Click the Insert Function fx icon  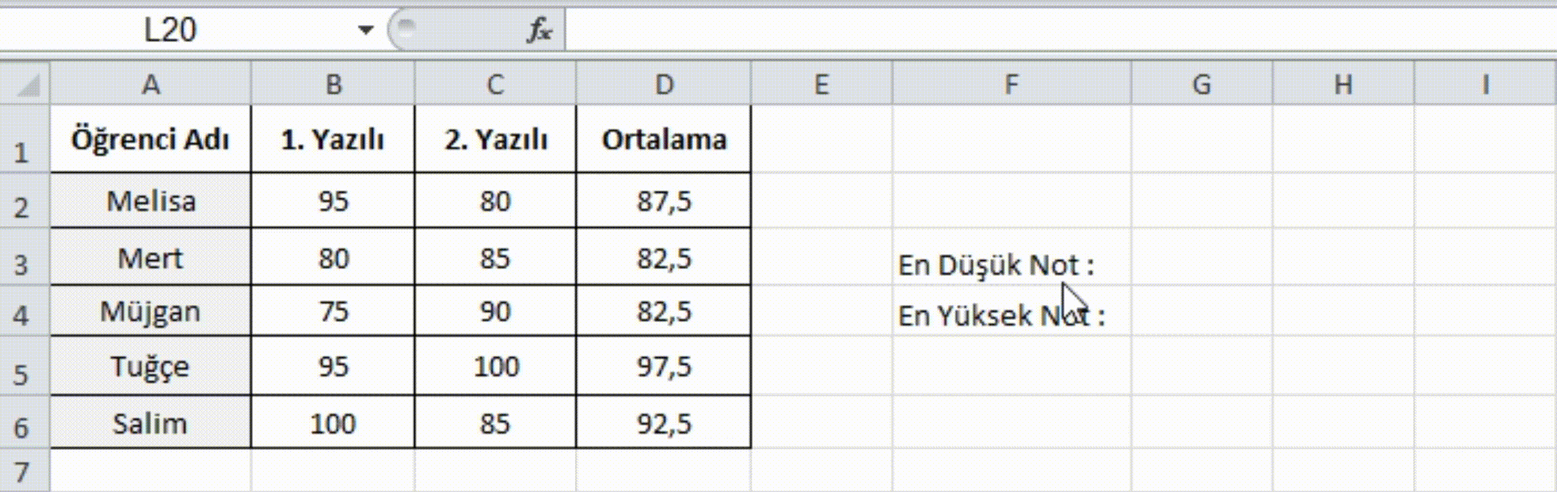click(x=539, y=30)
